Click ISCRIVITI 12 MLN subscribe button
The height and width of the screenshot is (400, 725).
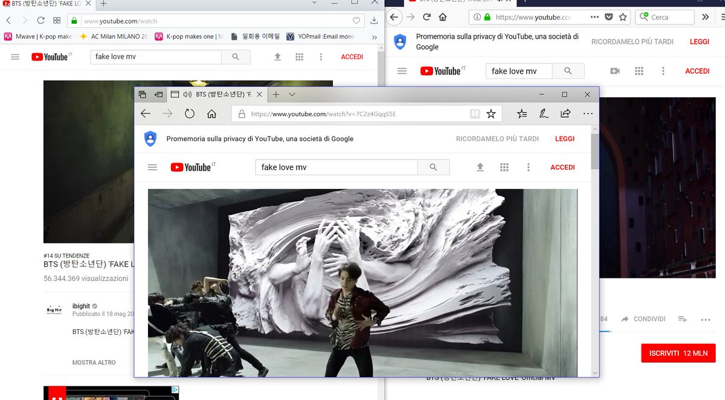(x=678, y=353)
